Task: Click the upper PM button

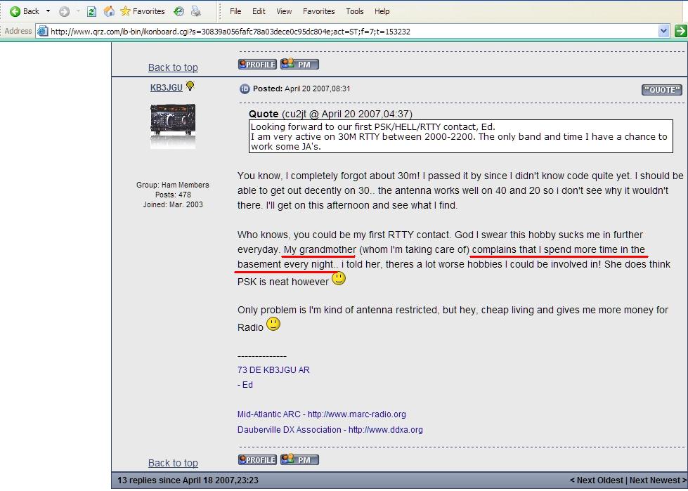Action: [299, 65]
